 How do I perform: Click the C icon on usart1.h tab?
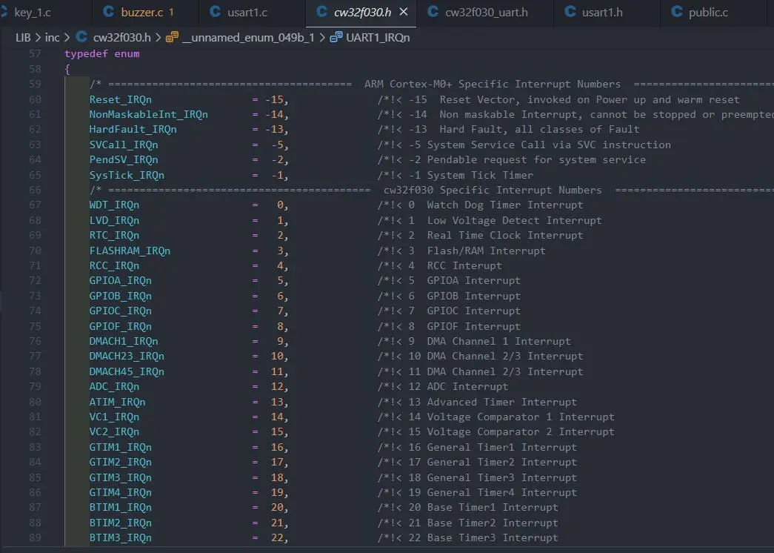569,12
